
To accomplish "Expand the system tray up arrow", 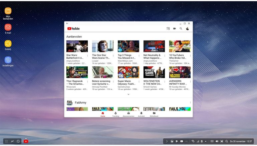I will click(x=206, y=141).
